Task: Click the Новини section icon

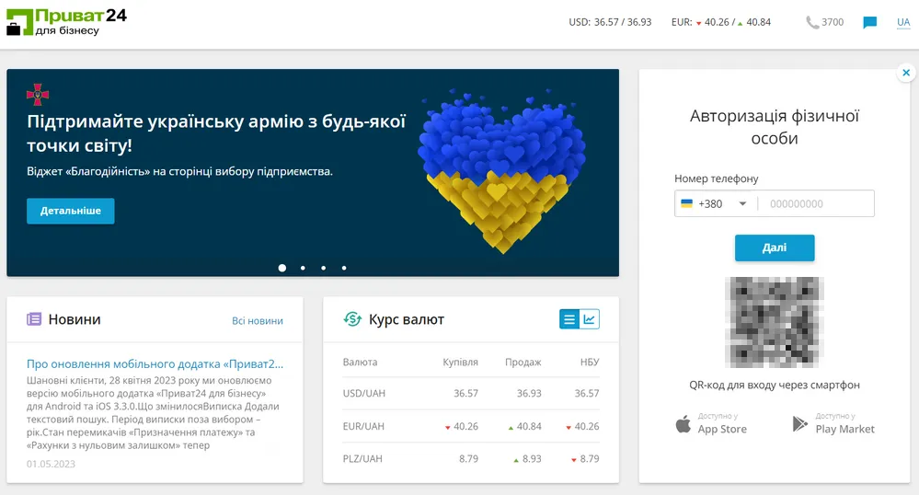Action: tap(34, 319)
